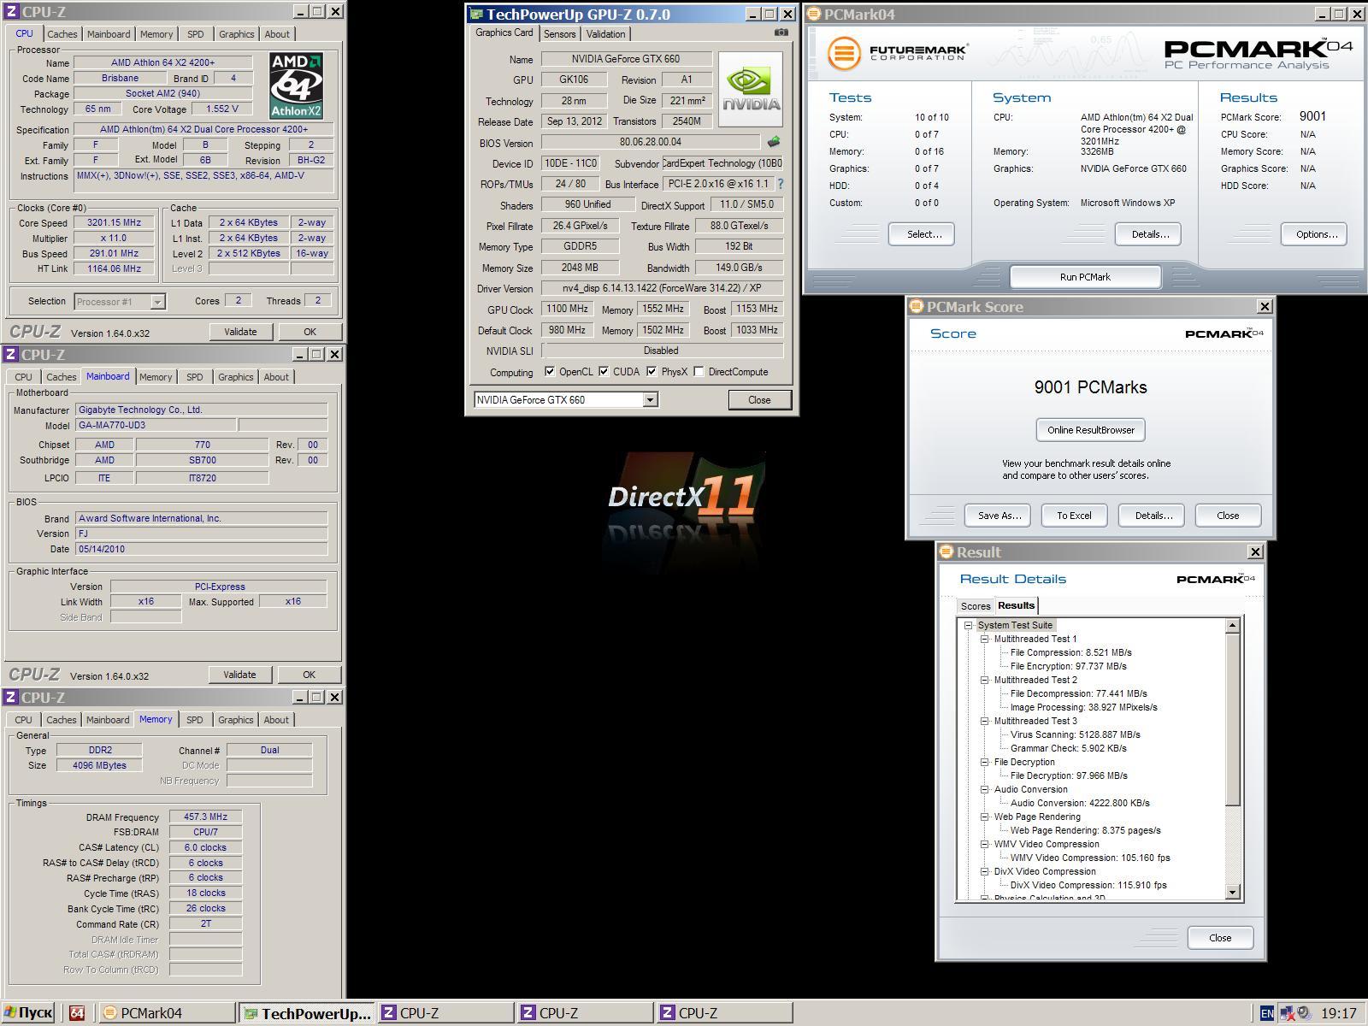
Task: Toggle the OpenCL checkbox
Action: [550, 371]
